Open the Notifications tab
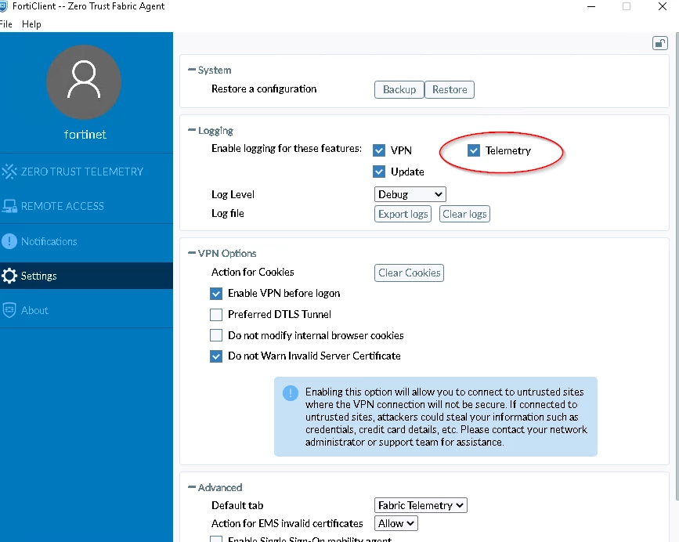Image resolution: width=679 pixels, height=542 pixels. 87,241
